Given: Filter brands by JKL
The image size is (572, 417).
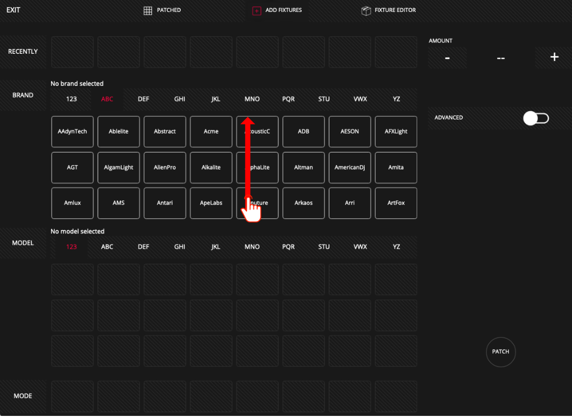Looking at the screenshot, I should pos(215,99).
